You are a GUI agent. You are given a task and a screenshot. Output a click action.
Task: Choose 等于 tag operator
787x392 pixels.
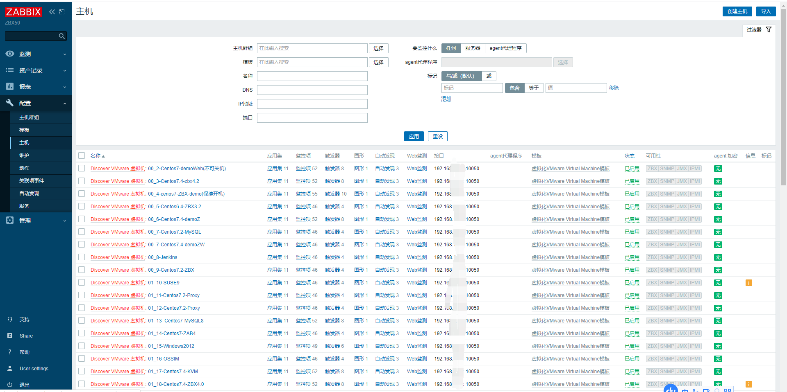[534, 88]
